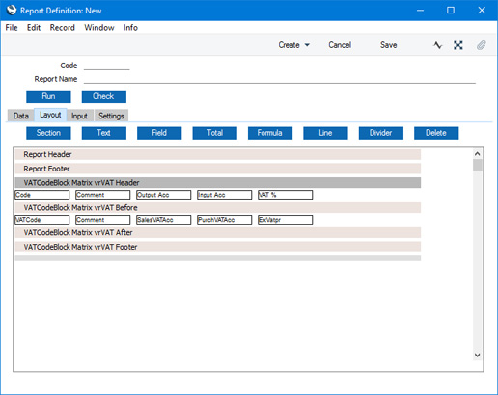The width and height of the screenshot is (498, 395).
Task: Click the Check button
Action: [104, 96]
